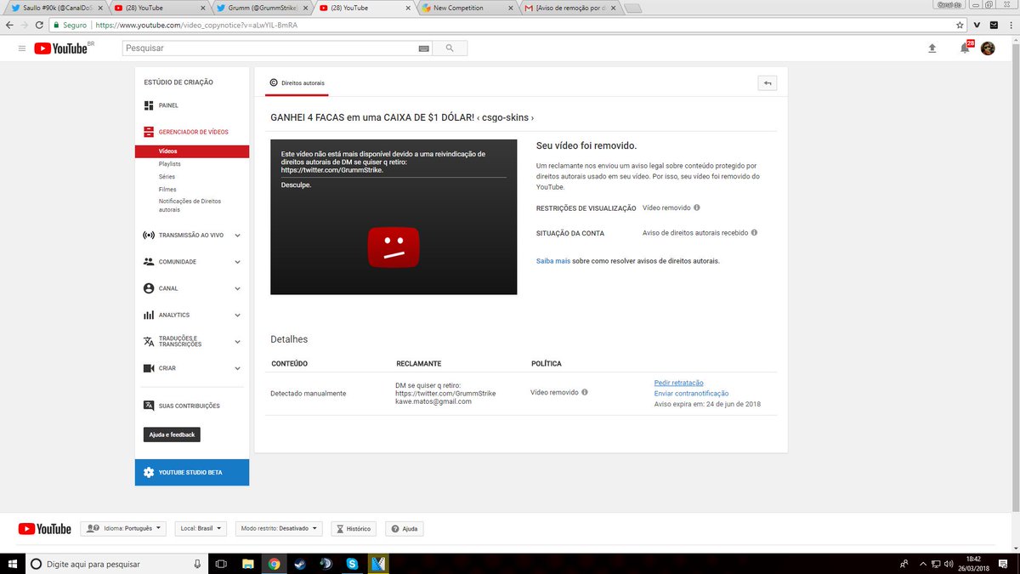The width and height of the screenshot is (1020, 574).
Task: Click Enviar contranotificação link
Action: (x=691, y=394)
